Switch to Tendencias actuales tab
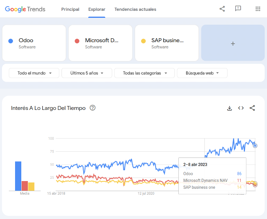This screenshot has height=219, width=267. tap(135, 9)
